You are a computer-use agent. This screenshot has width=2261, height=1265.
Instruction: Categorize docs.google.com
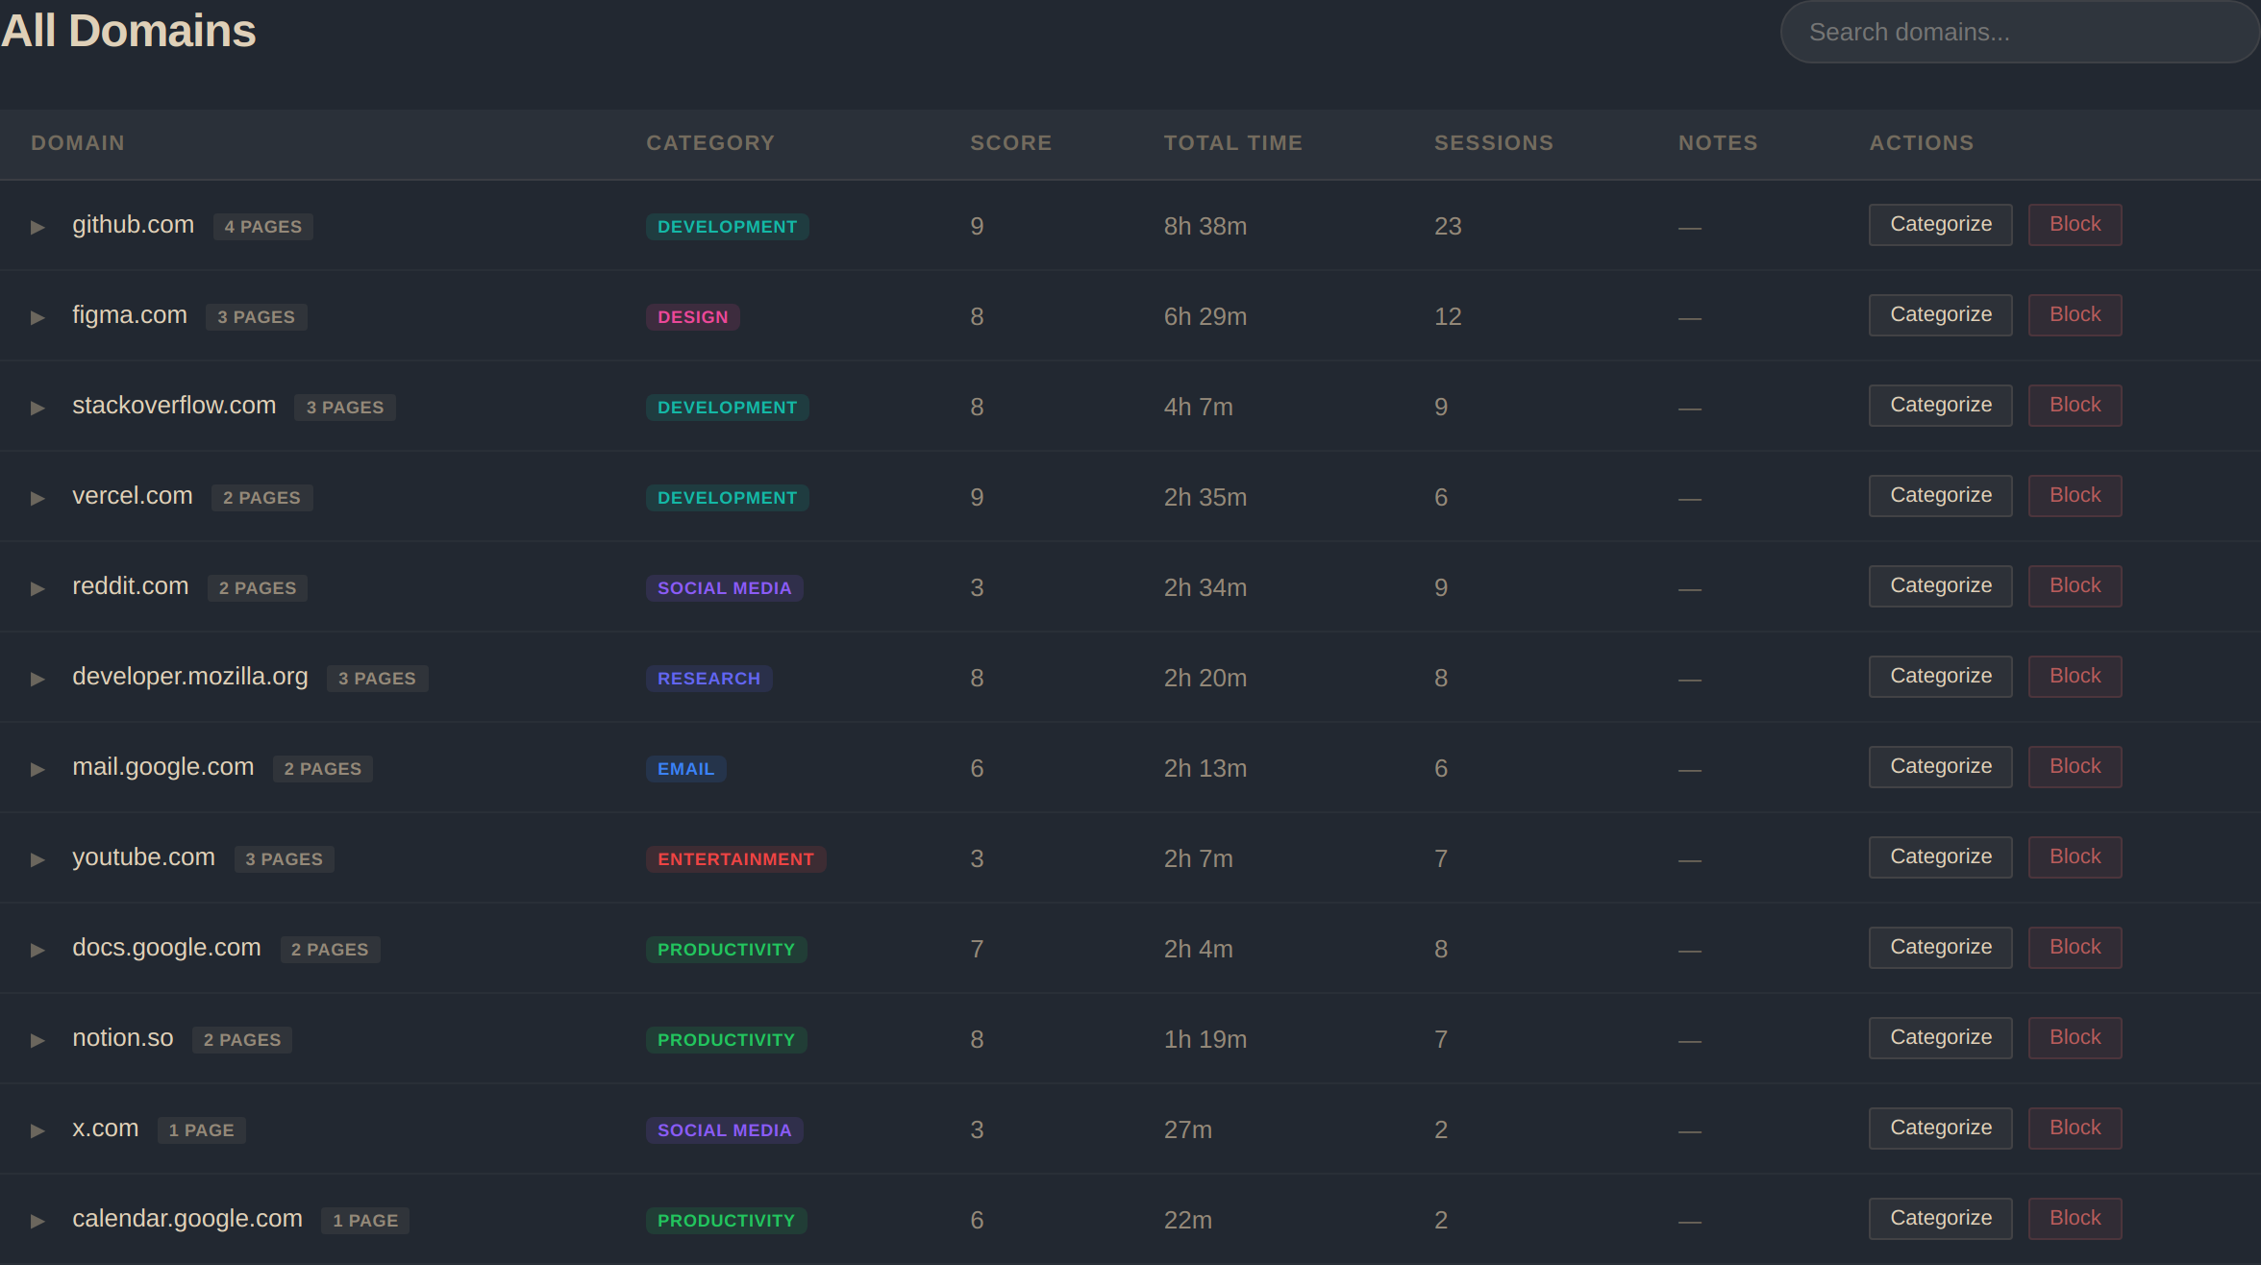point(1940,947)
